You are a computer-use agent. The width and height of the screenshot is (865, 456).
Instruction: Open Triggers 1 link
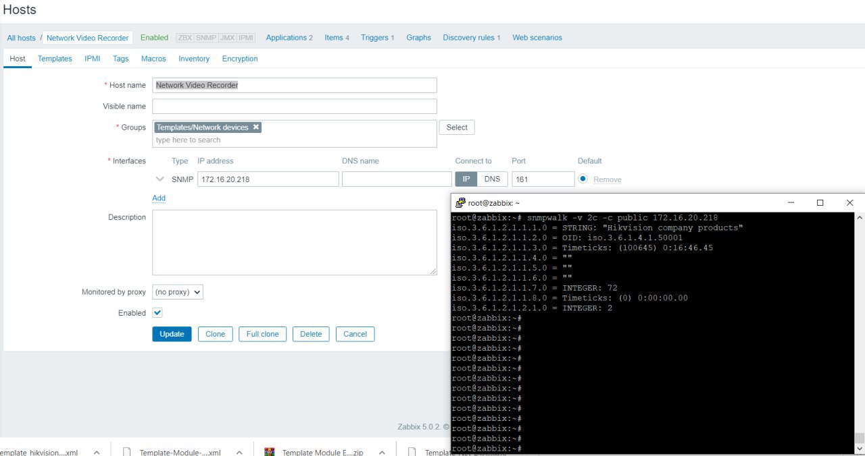[378, 38]
